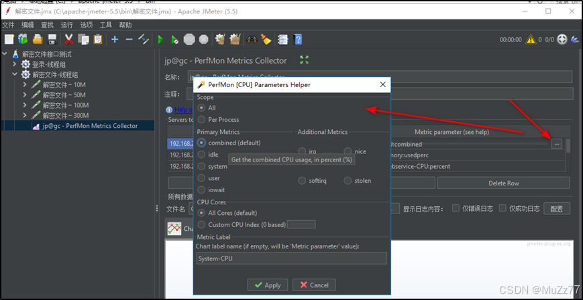Click the Custom CPU Index input box
Screen dimensions: 583x300
click(301, 224)
